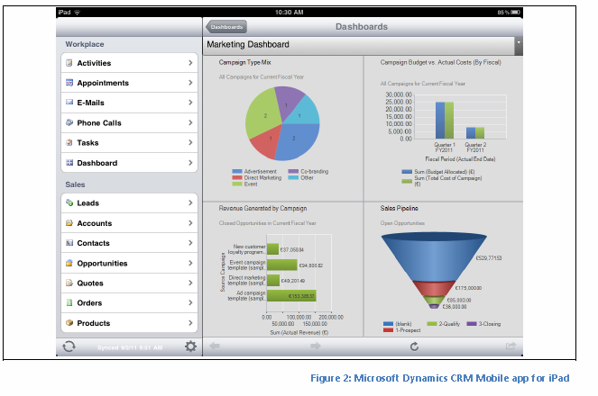Screen dimensions: 598x396
Task: Expand the Opportunities row chevron
Action: 190,263
